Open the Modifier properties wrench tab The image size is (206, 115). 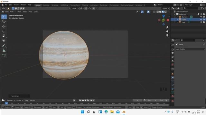tap(173, 78)
